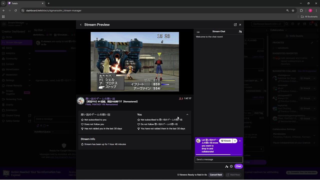Screen dimensions: 320x180
Task: Open chat moderation sword icon
Action: [x=227, y=166]
